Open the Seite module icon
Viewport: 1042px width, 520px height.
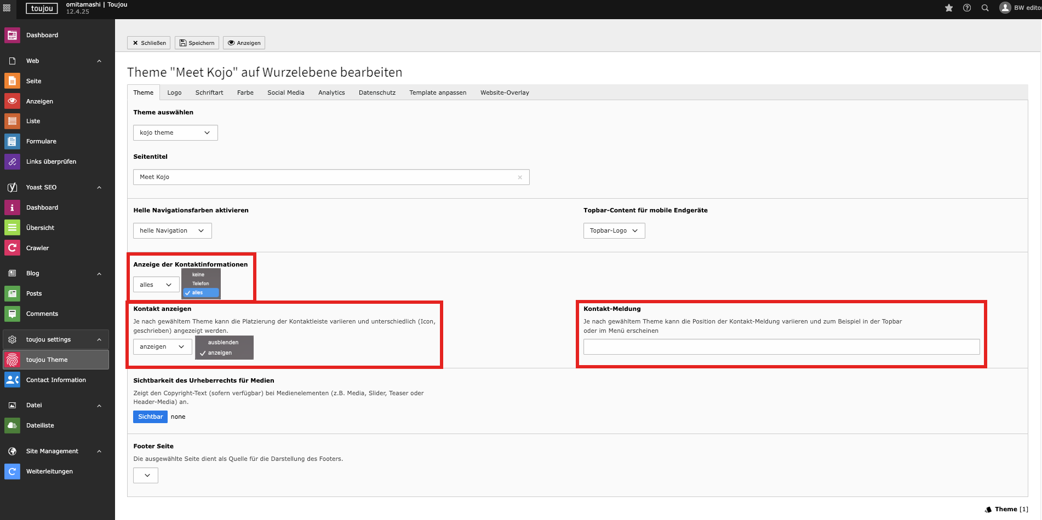[x=12, y=81]
